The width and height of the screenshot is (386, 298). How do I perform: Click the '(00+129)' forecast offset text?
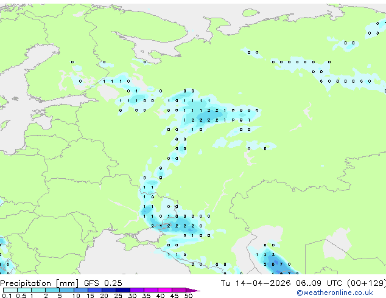pyautogui.click(x=367, y=283)
